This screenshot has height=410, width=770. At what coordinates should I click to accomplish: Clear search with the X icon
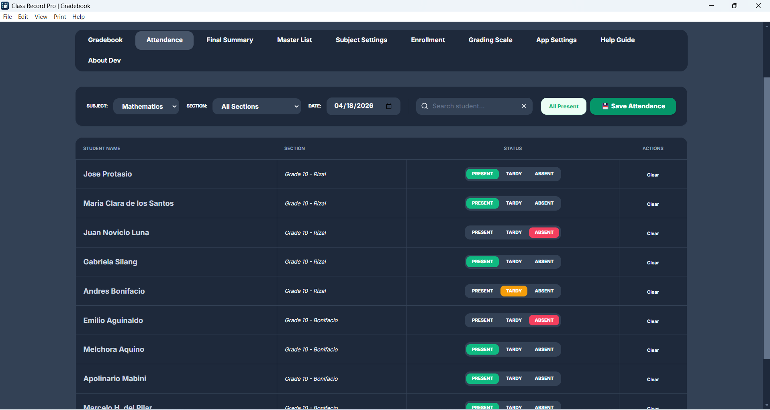pyautogui.click(x=523, y=106)
